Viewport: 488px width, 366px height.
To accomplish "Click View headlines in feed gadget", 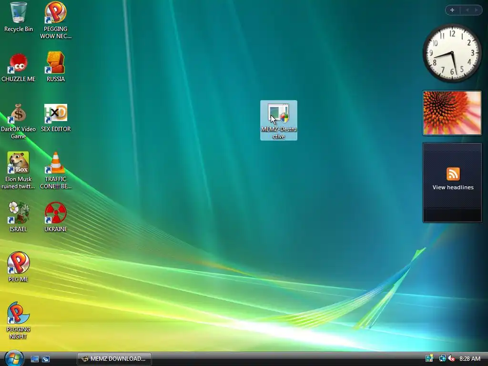I will tap(453, 187).
